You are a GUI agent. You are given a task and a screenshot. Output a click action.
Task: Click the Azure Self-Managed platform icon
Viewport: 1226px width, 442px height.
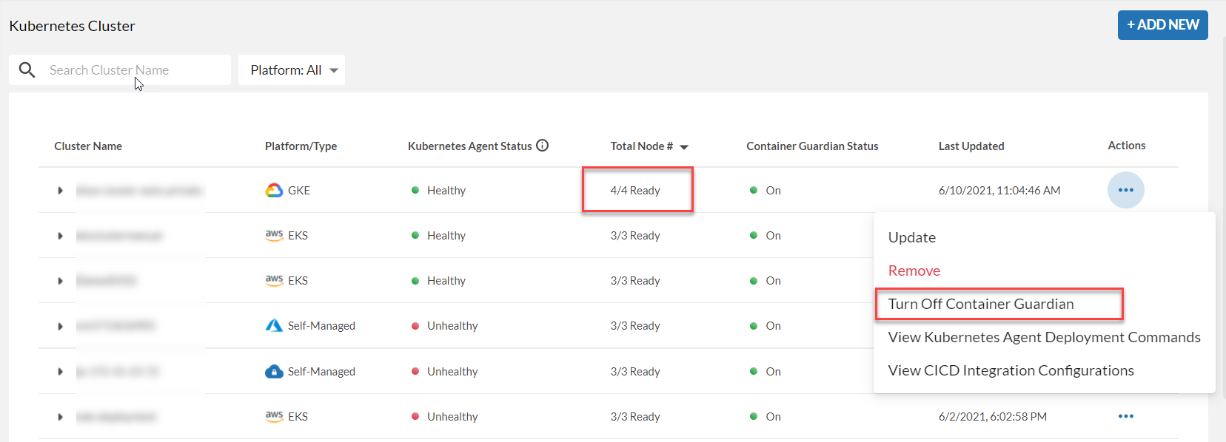tap(274, 326)
